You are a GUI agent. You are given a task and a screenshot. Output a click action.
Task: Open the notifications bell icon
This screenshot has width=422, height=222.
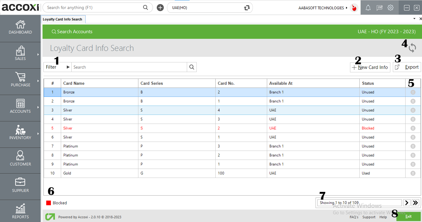click(368, 8)
